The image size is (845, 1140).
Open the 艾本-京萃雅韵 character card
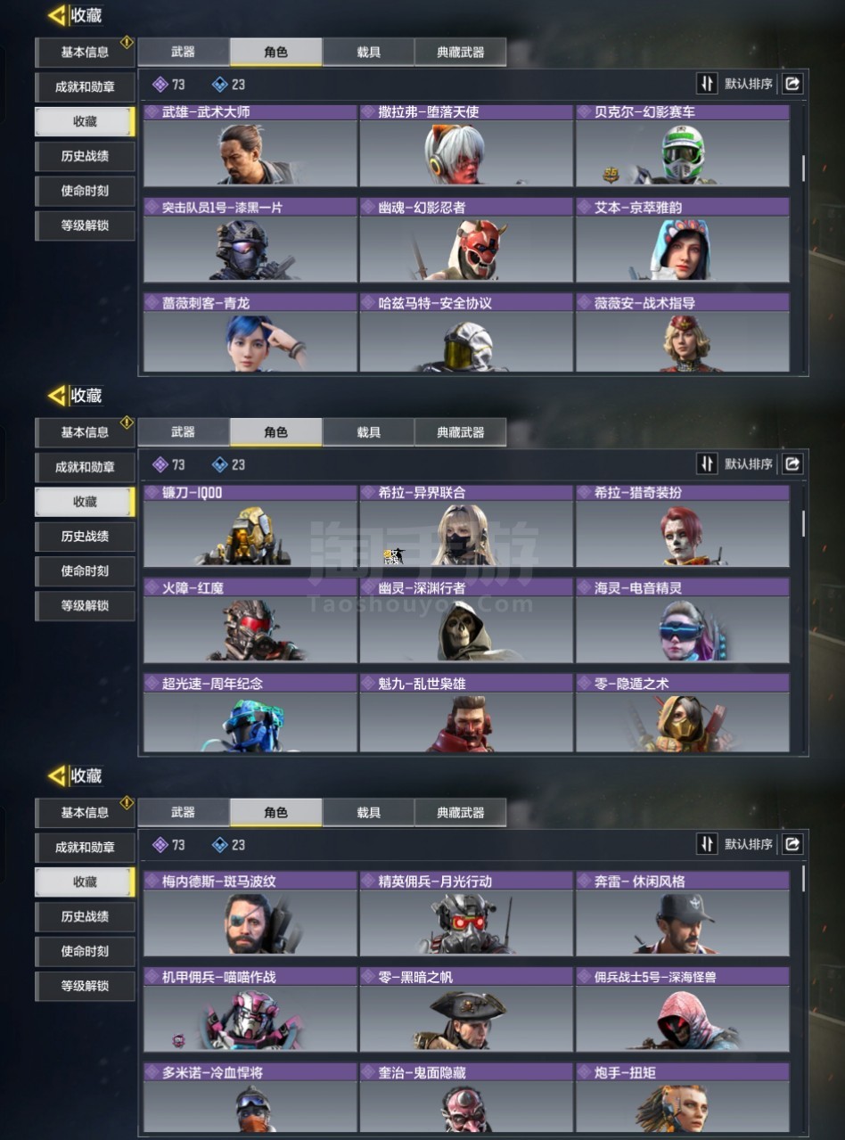(683, 240)
